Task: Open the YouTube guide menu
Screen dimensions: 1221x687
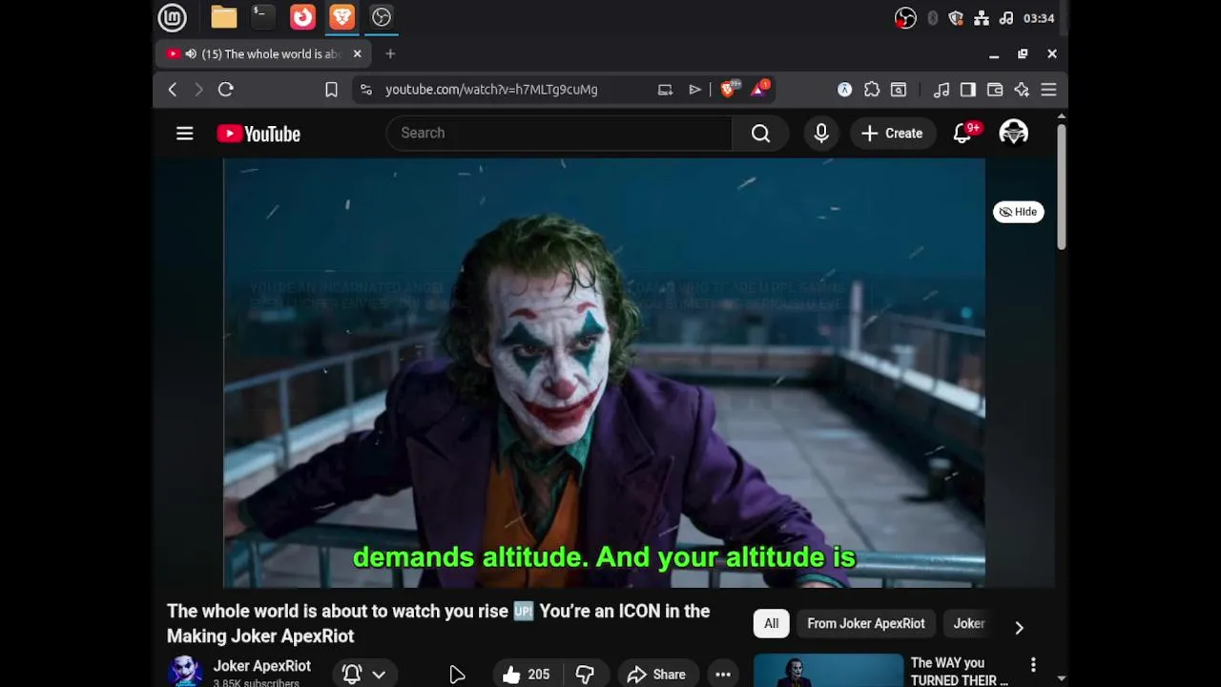Action: [x=185, y=134]
